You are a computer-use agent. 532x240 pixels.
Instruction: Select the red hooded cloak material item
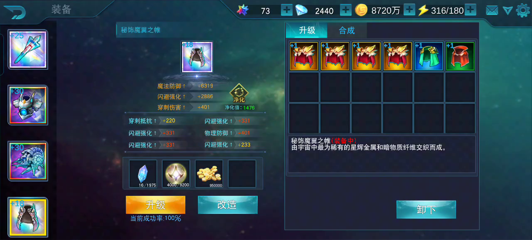(x=460, y=56)
